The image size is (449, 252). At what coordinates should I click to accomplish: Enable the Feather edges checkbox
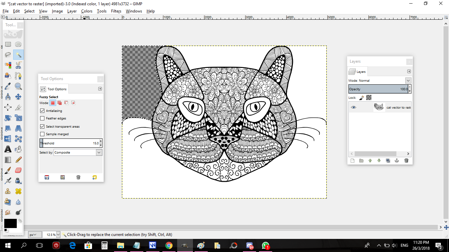(x=42, y=118)
